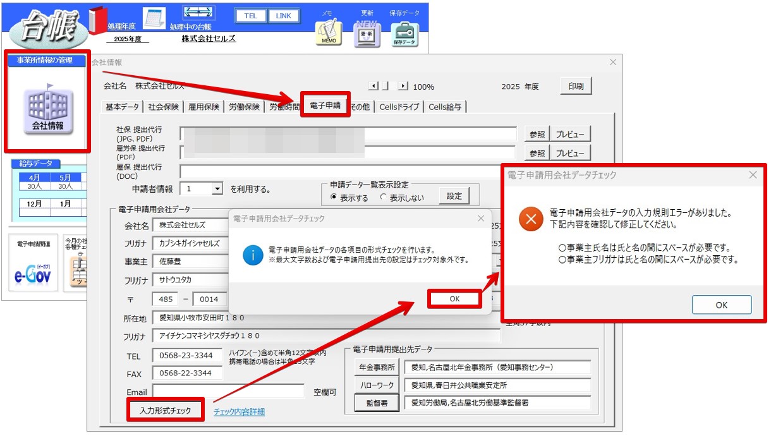Click the red error X icon
This screenshot has height=436, width=771.
(x=531, y=219)
